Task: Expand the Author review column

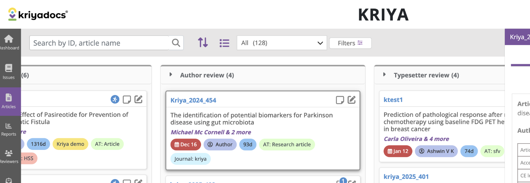Action: [171, 75]
